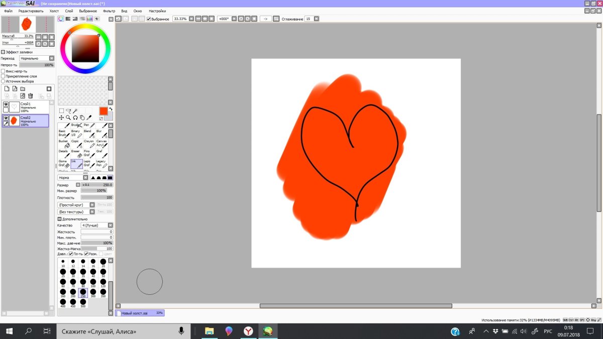
Task: Enable the Фикс непр-ть checkbox
Action: (x=3, y=71)
